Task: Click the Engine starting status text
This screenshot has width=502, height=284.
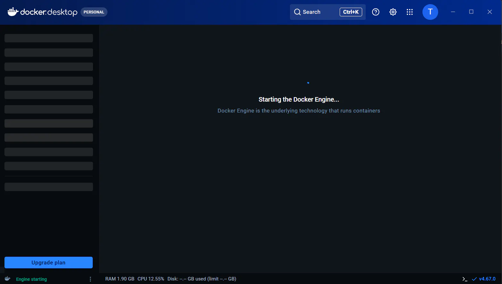Action: (x=31, y=279)
